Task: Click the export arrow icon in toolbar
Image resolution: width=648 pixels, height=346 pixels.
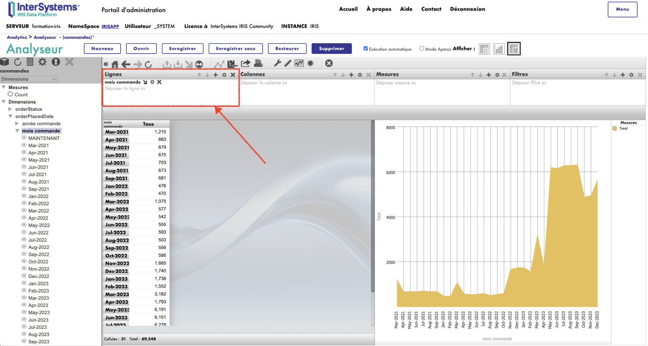Action: (245, 63)
